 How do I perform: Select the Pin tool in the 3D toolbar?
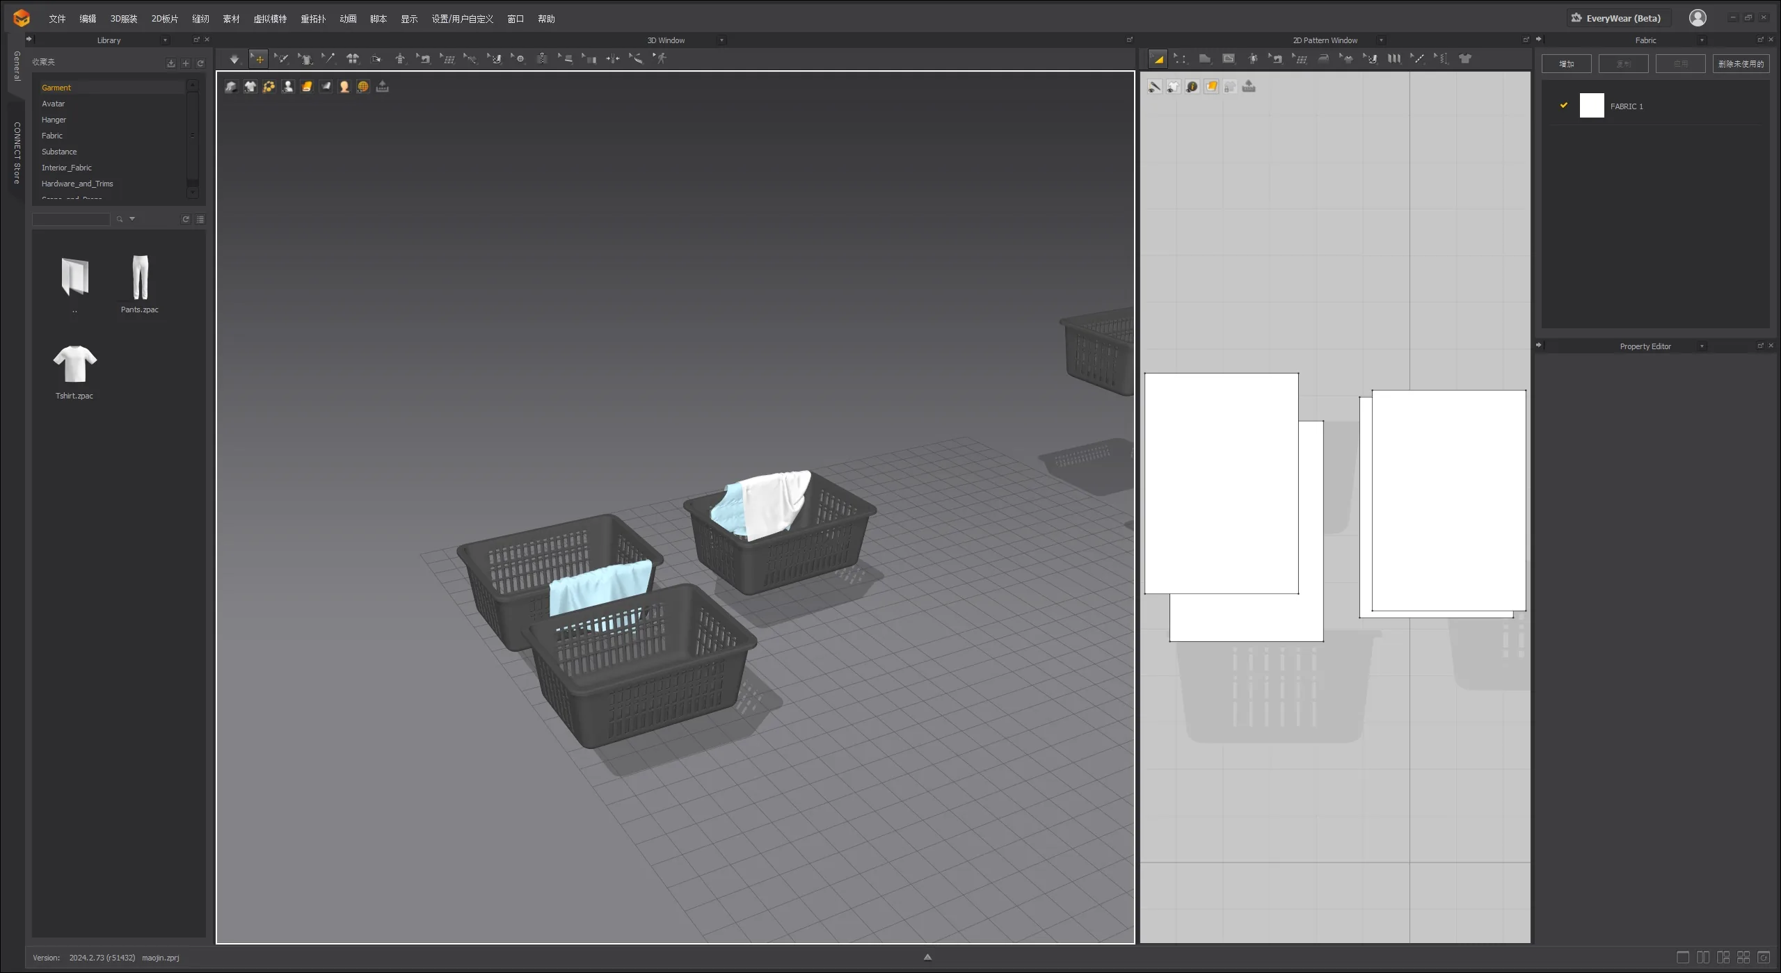pos(329,59)
